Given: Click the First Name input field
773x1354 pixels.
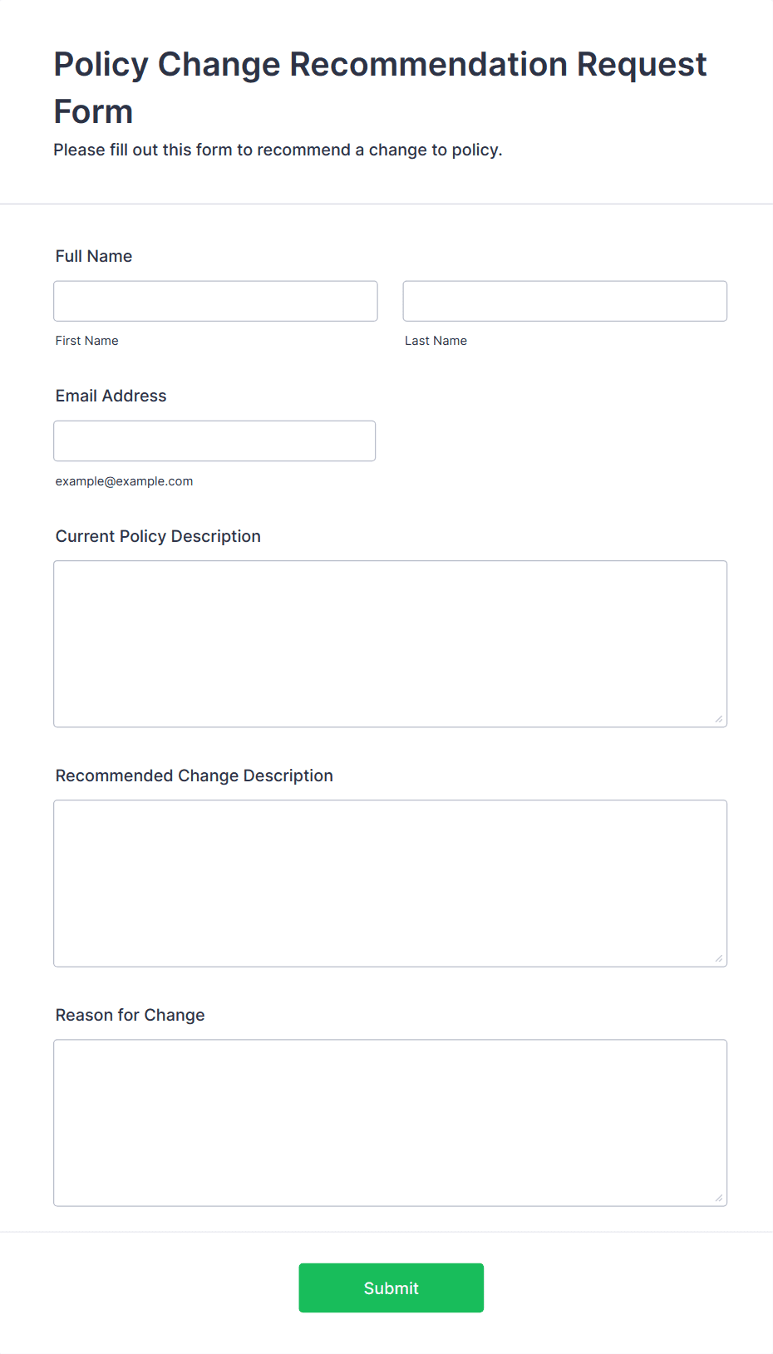Looking at the screenshot, I should 215,301.
